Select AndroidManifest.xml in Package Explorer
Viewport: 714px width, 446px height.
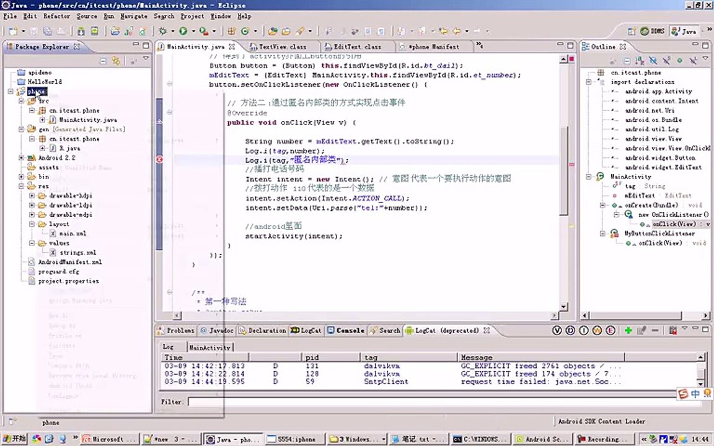(x=69, y=262)
